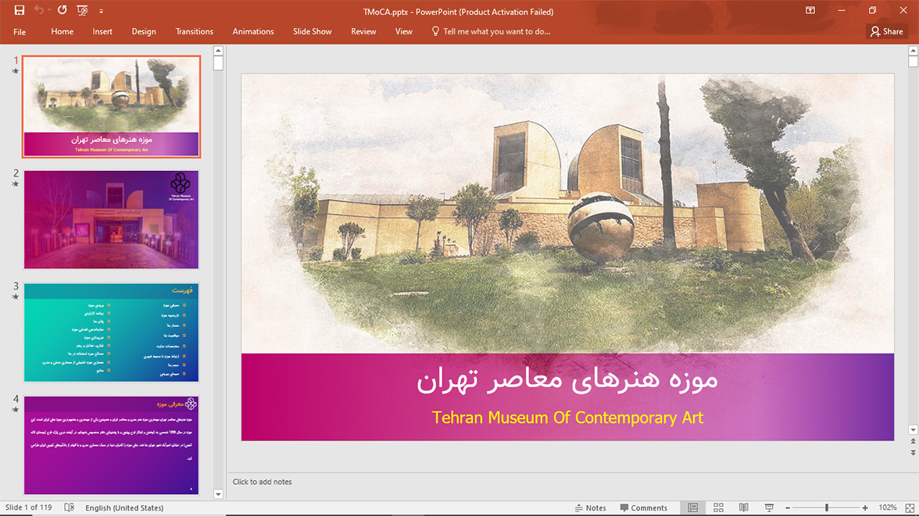
Task: Click thumbnail panel scroll down arrow
Action: (218, 494)
